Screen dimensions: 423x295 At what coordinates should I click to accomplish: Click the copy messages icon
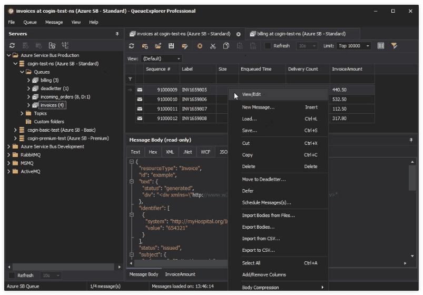[226, 46]
